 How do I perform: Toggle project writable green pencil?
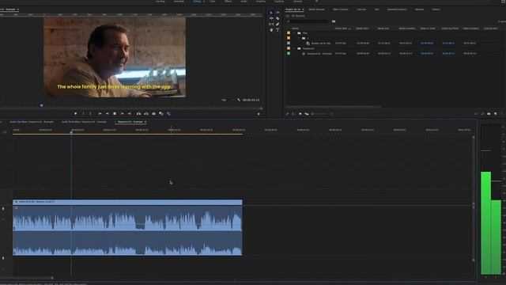[x=287, y=114]
